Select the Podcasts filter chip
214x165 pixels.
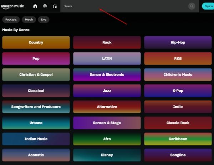click(11, 20)
